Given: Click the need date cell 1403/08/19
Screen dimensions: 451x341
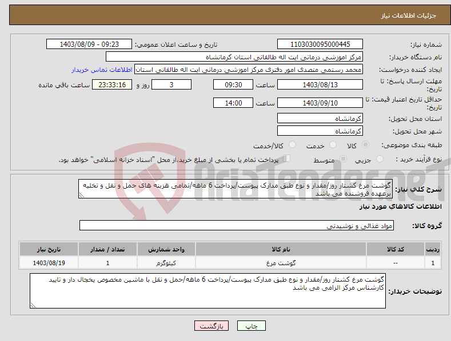Looking at the screenshot, I should pyautogui.click(x=49, y=263).
